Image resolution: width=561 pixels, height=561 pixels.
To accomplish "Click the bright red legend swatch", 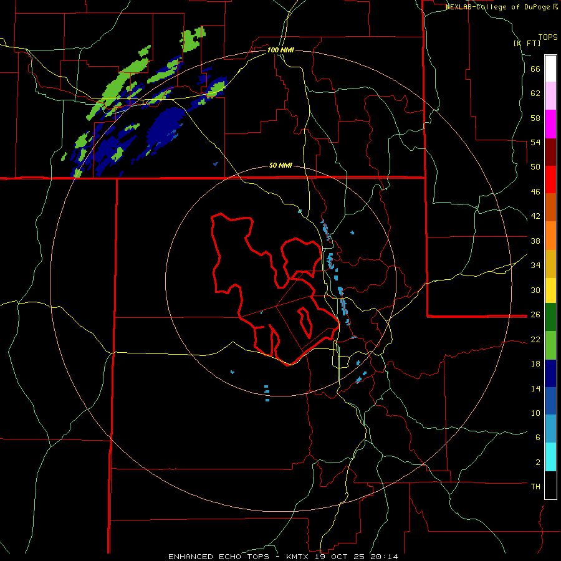I will [x=550, y=180].
